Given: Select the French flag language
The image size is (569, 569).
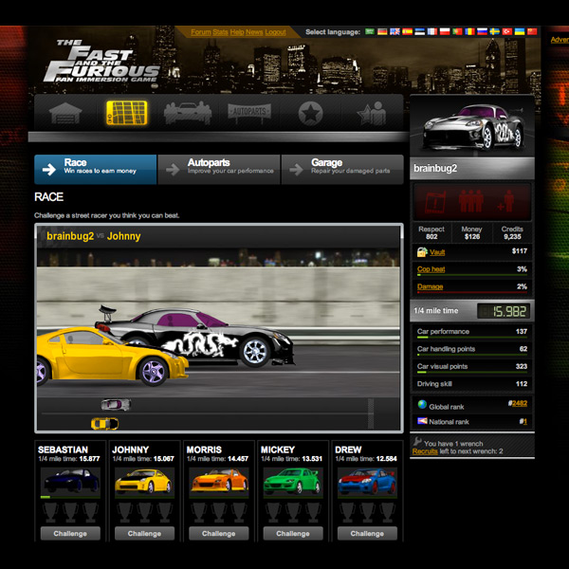Looking at the screenshot, I should 432,31.
